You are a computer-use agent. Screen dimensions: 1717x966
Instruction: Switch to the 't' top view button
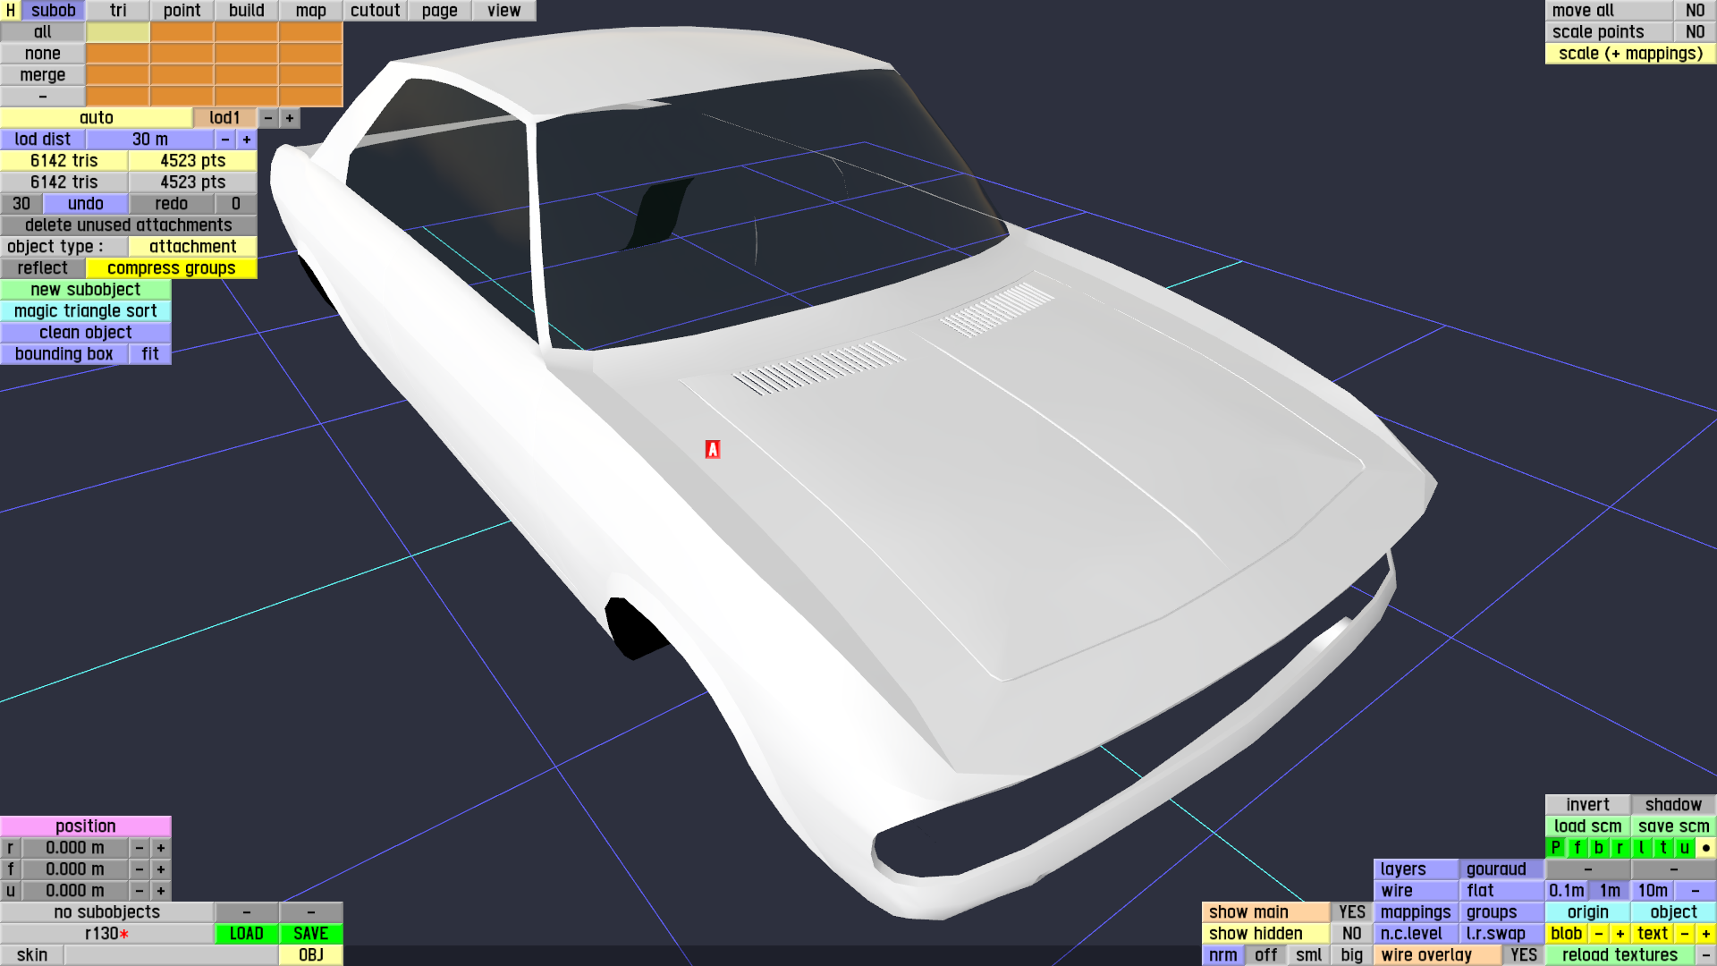coord(1662,848)
